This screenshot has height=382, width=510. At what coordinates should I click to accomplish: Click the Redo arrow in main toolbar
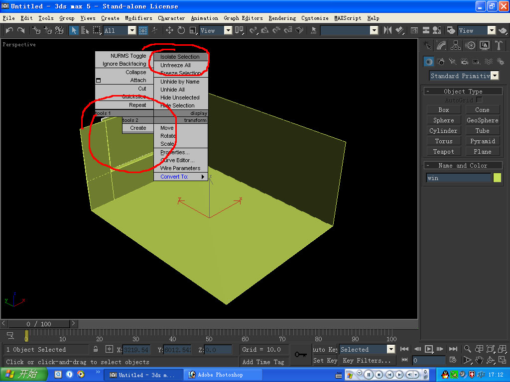(21, 30)
